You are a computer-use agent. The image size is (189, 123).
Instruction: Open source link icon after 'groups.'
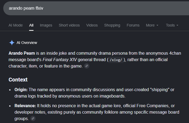[x=33, y=118]
